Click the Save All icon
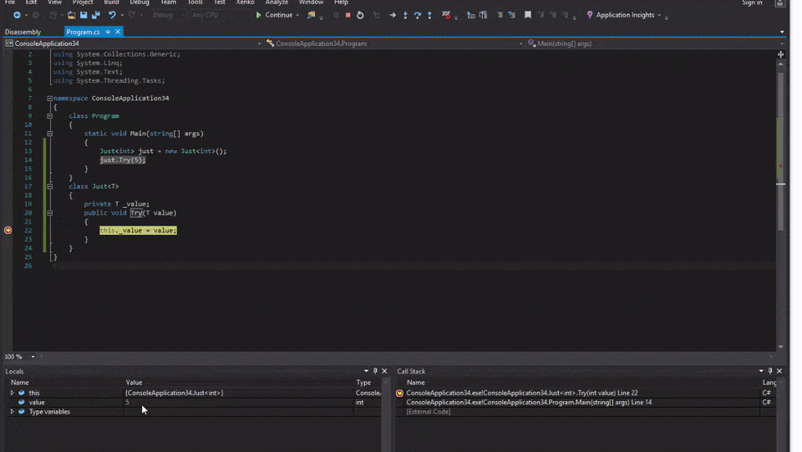 click(95, 15)
